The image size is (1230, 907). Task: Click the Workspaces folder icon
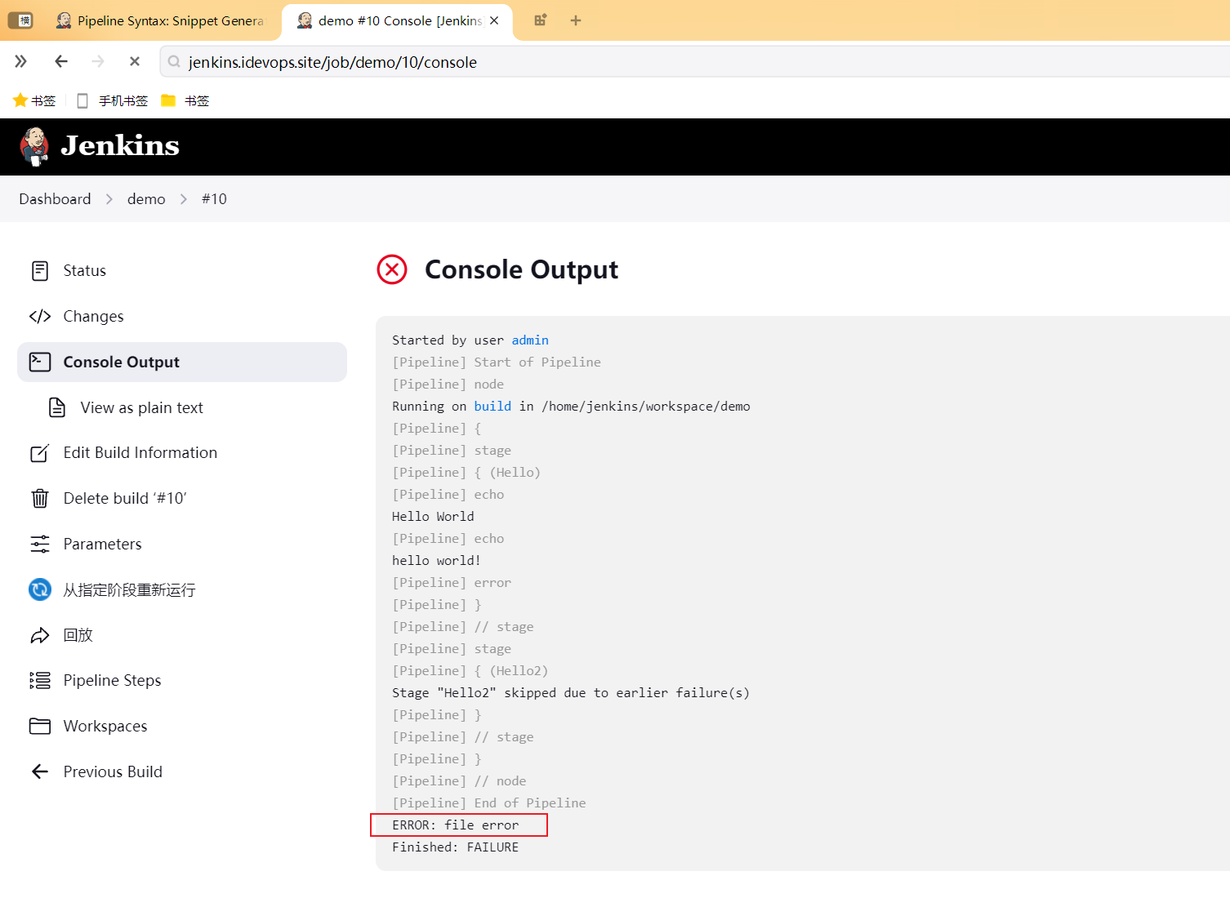(40, 726)
